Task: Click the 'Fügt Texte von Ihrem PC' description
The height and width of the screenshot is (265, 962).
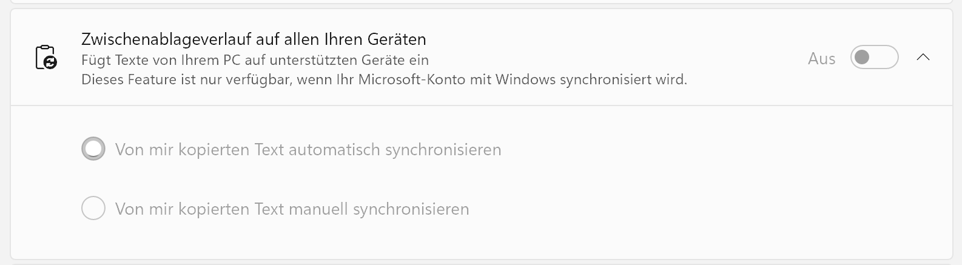Action: (x=255, y=60)
